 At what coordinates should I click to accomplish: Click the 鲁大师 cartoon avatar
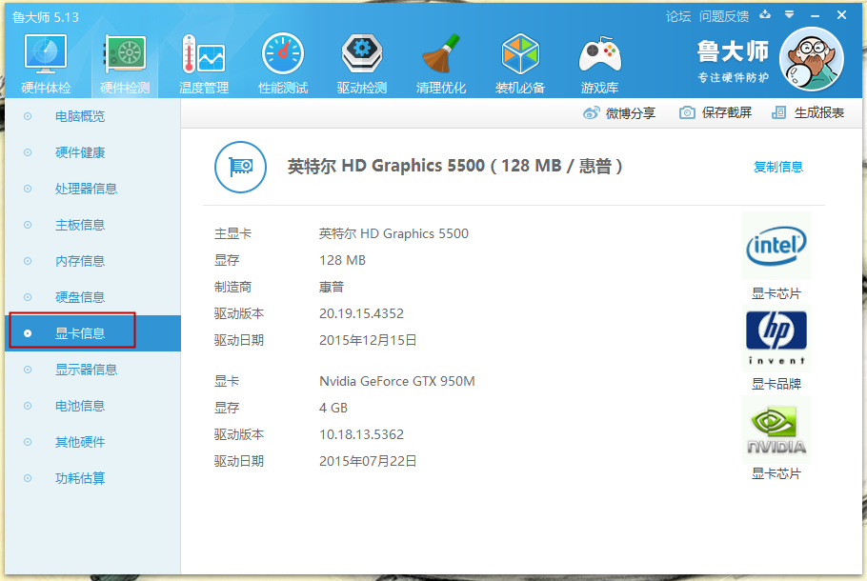(x=811, y=58)
